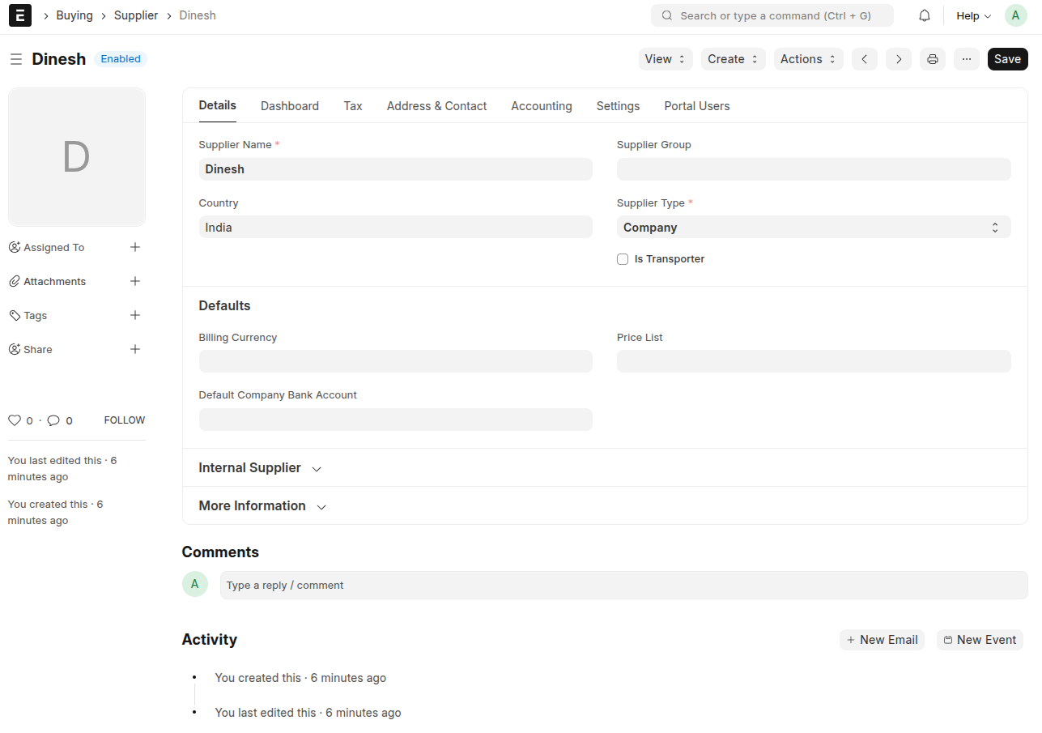Open the Actions dropdown

[808, 59]
